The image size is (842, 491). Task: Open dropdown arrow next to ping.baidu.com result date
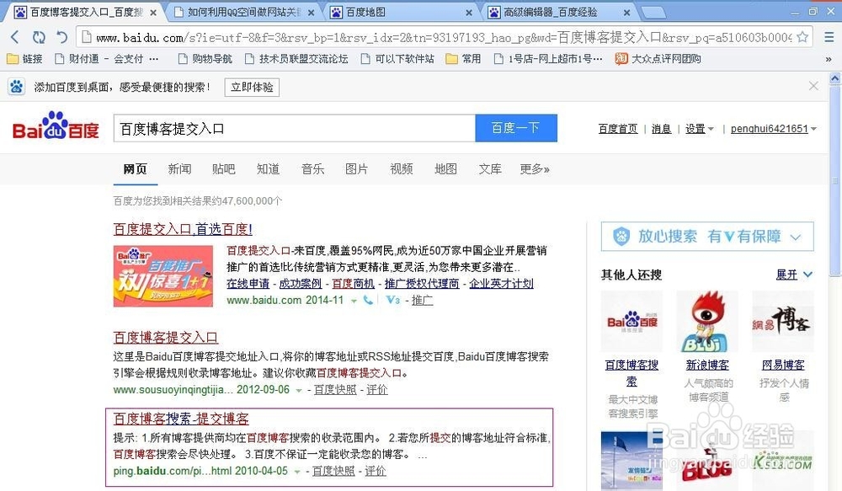[x=297, y=472]
